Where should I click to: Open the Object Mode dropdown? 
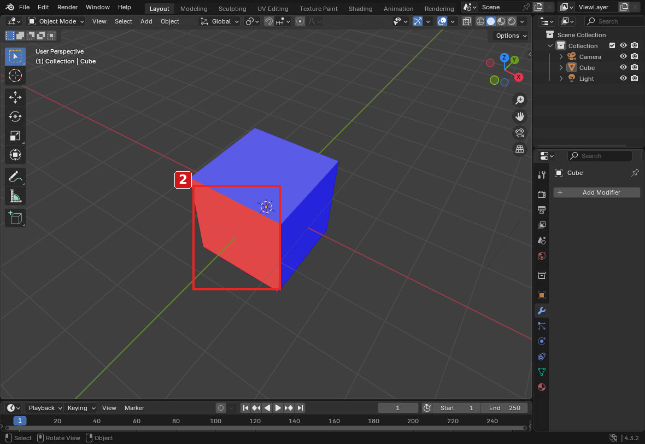coord(56,21)
